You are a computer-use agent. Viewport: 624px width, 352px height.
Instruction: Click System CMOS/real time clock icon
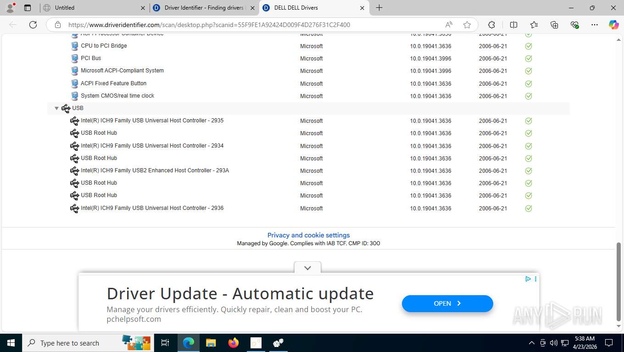75,96
